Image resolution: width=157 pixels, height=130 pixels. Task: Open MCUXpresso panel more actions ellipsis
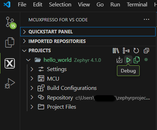pyautogui.click(x=146, y=20)
